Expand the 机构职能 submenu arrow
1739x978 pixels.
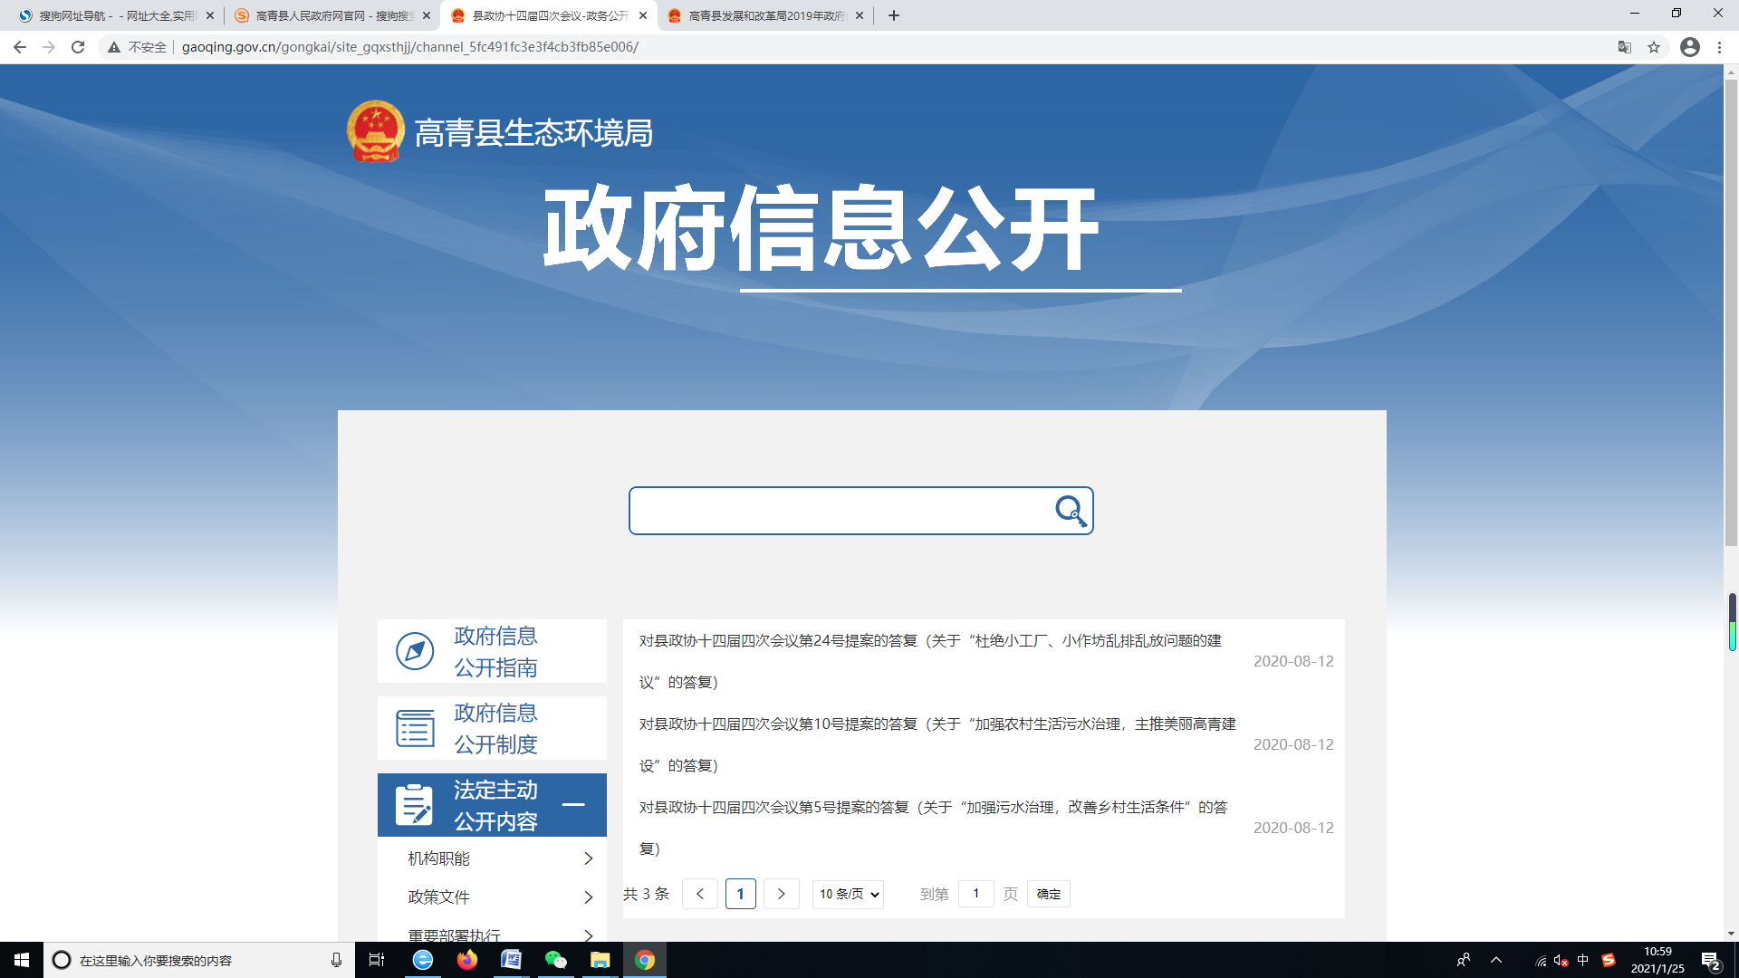tap(588, 858)
